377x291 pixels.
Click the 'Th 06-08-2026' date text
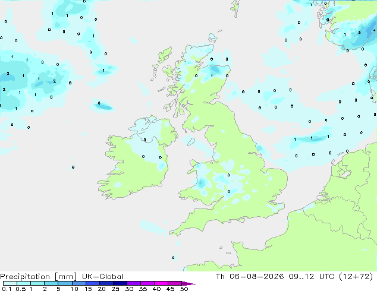[250, 277]
